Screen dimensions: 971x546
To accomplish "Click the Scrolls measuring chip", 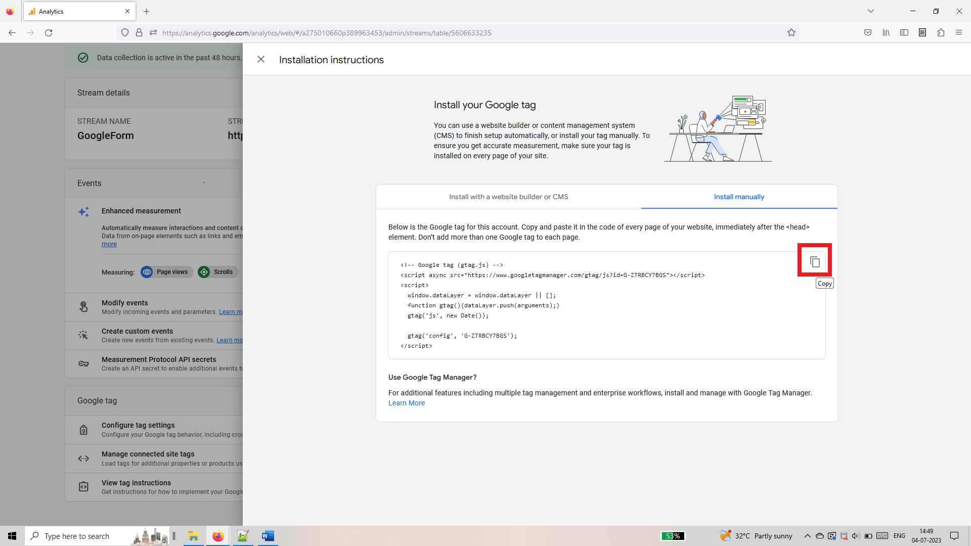I will (218, 272).
